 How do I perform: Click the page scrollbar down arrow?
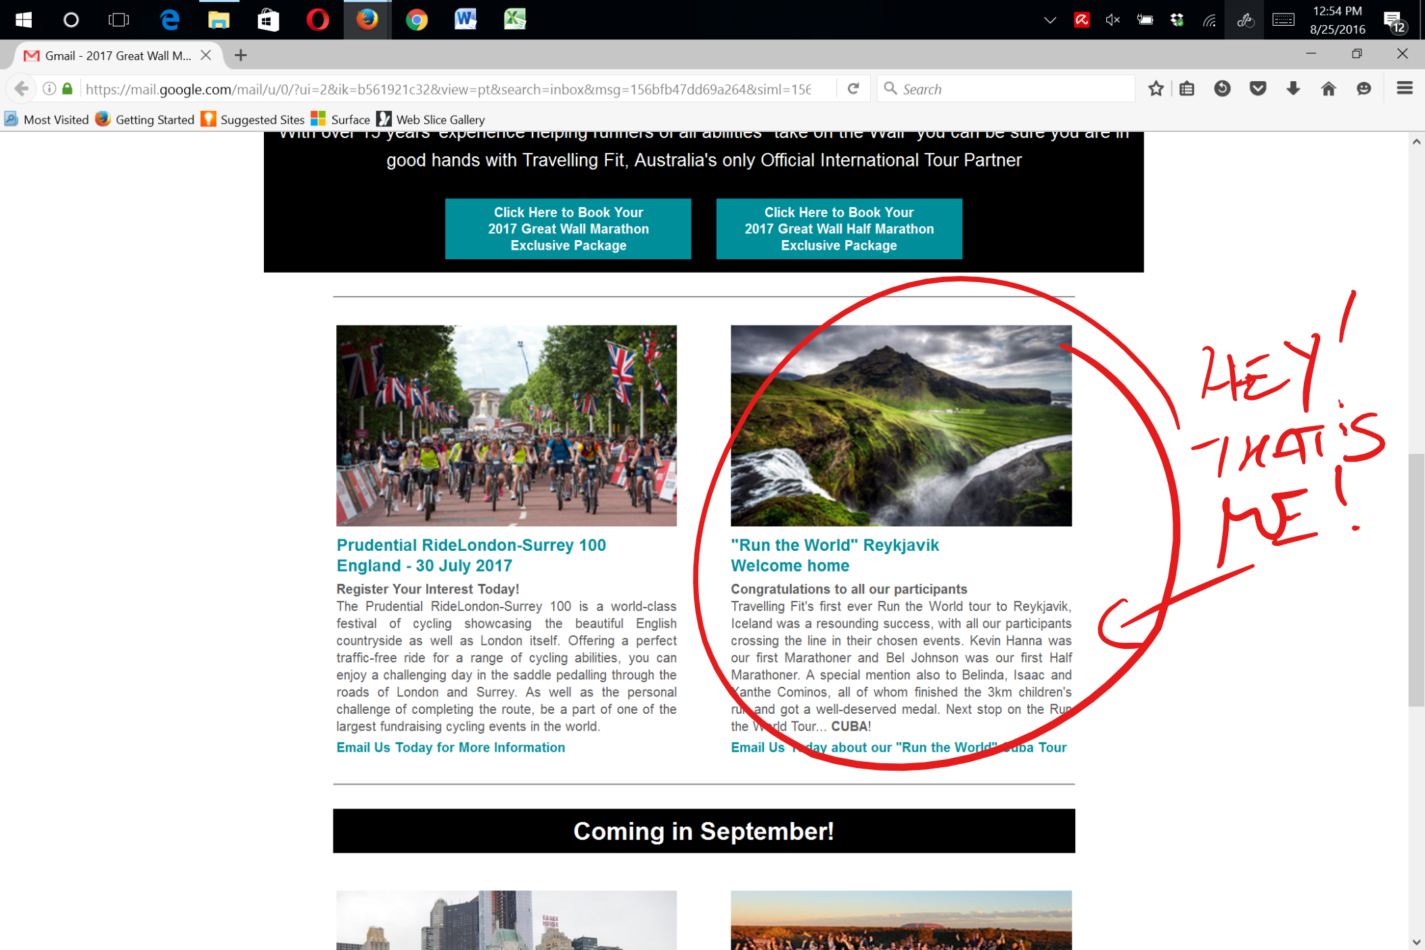1416,942
